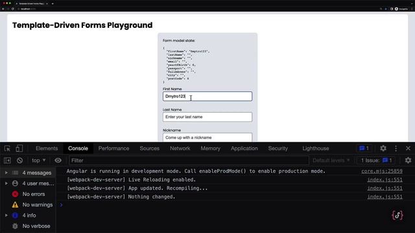Screen dimensions: 415x233
Task: Toggle the console sidebar panel icon
Action: pos(7,161)
